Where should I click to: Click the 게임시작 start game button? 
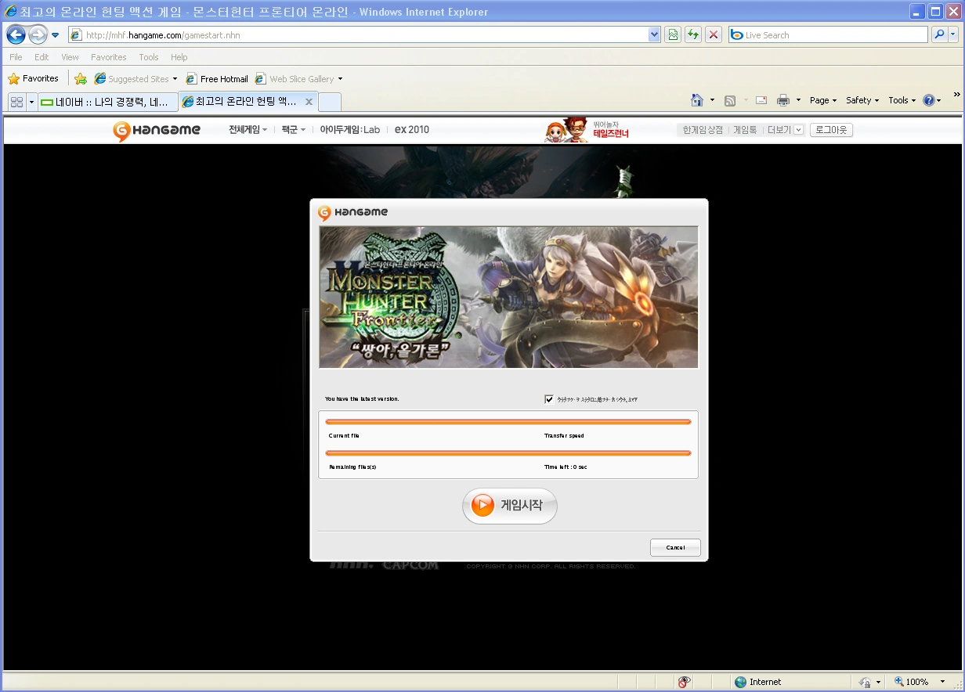(509, 506)
